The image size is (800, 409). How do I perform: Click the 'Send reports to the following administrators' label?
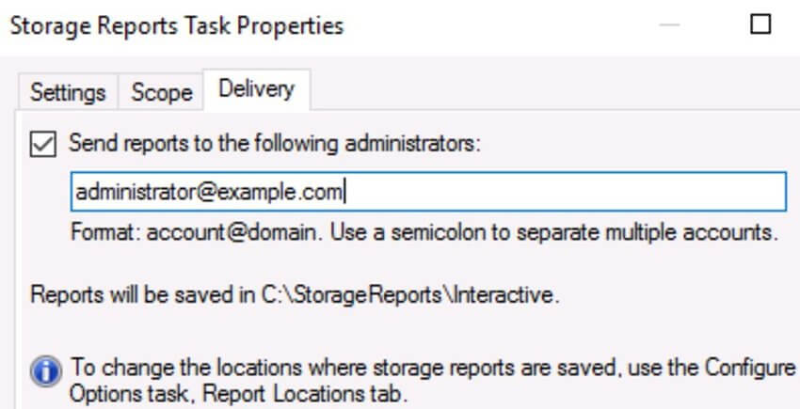(275, 143)
